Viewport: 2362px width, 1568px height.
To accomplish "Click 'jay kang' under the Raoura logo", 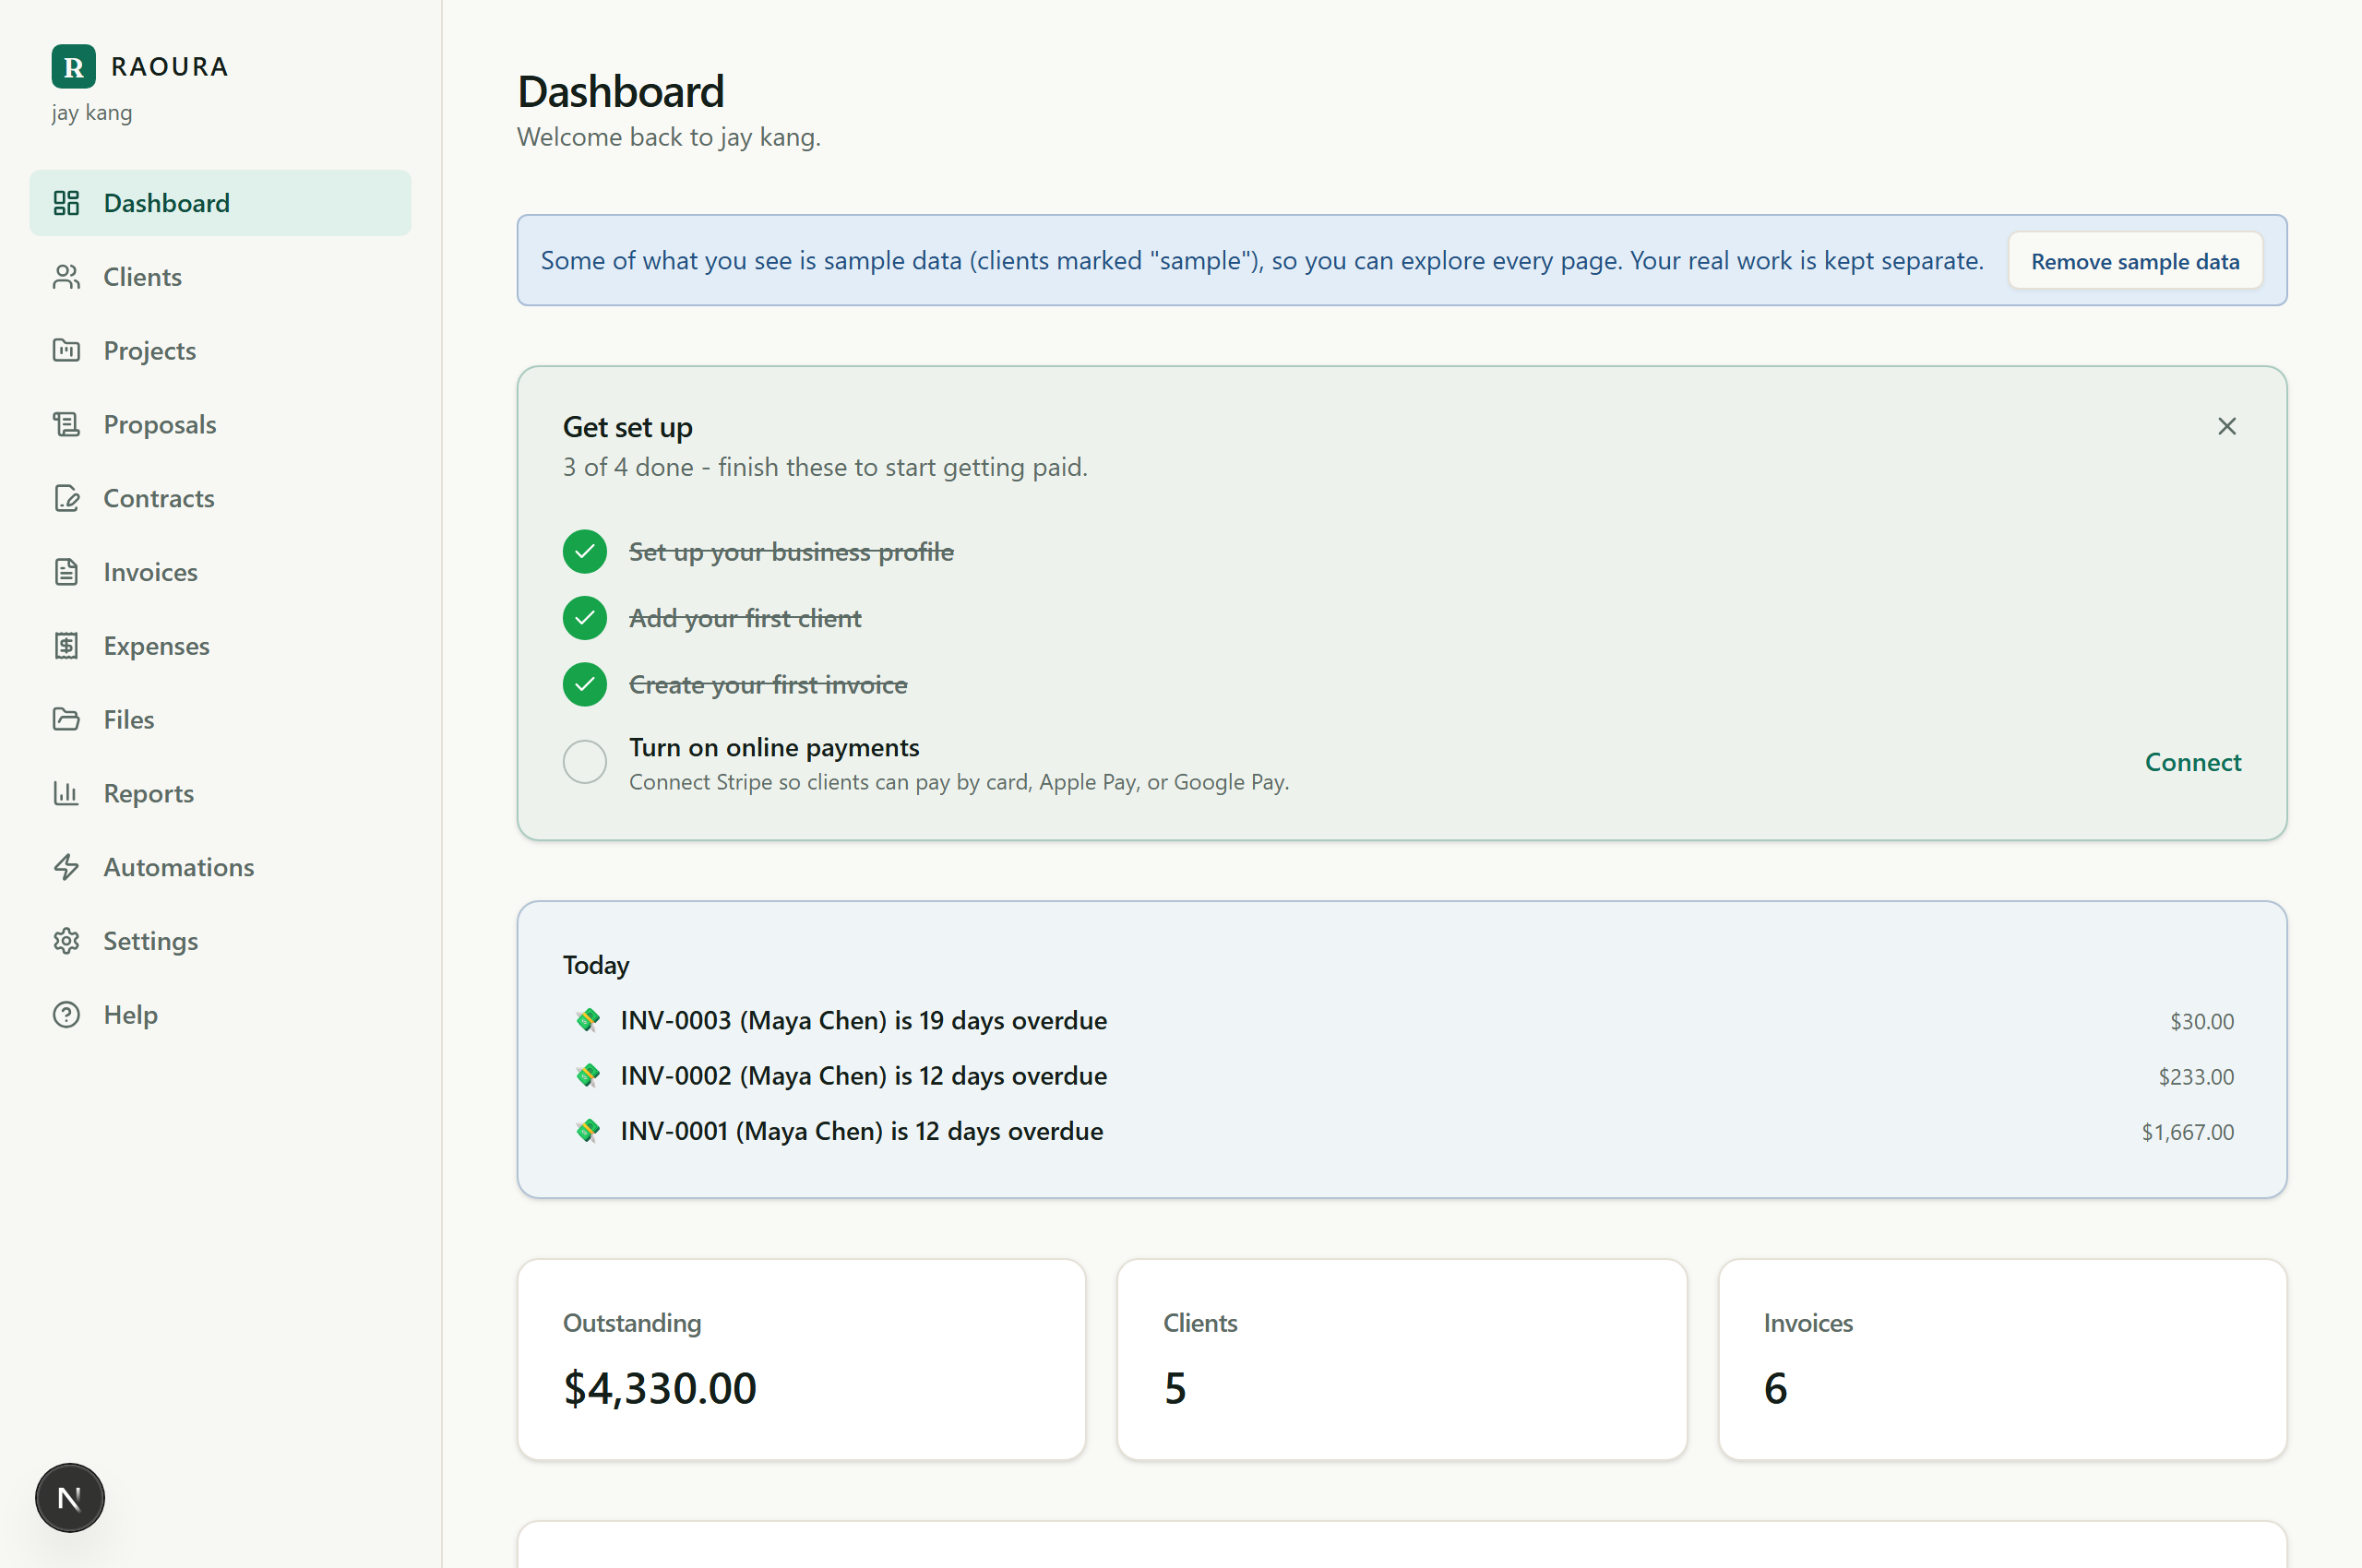I will (x=92, y=113).
